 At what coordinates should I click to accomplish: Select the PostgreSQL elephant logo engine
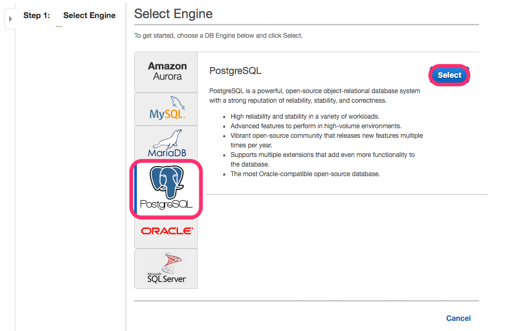166,189
